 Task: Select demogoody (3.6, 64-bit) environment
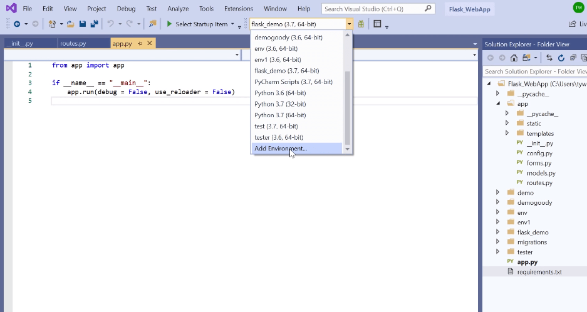[297, 37]
